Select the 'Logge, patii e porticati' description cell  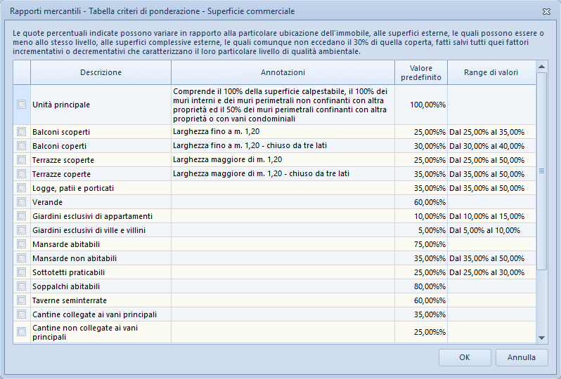(x=101, y=188)
